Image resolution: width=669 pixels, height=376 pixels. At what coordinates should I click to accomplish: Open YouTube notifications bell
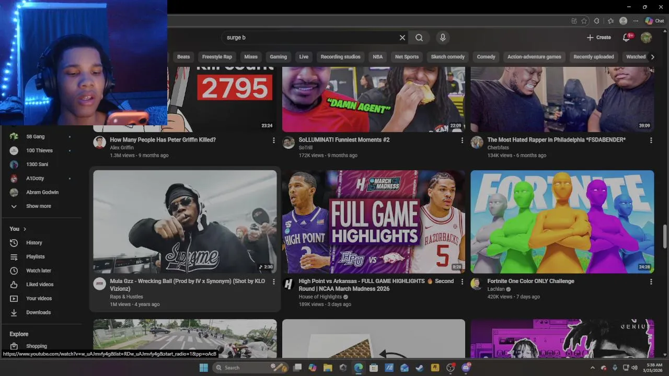627,38
